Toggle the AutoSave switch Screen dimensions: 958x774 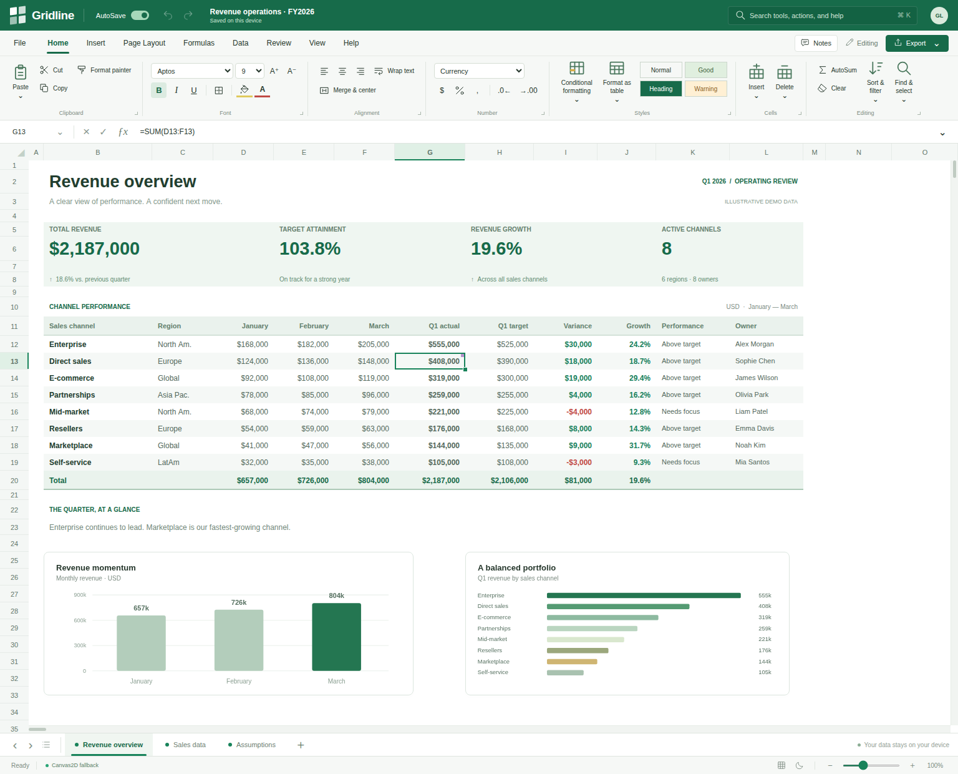[x=140, y=15]
